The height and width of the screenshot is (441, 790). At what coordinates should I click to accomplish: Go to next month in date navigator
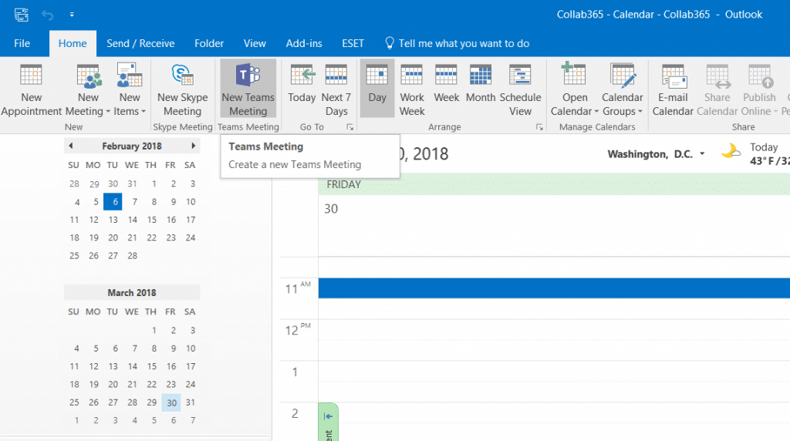(193, 146)
